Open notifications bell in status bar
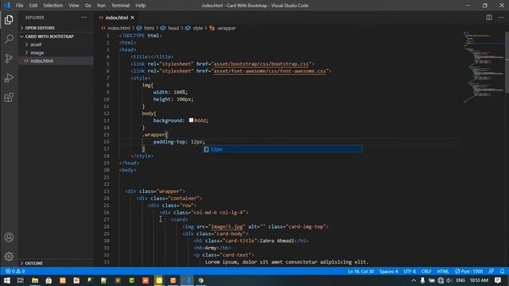Screen dimensions: 509x286 click(x=502, y=271)
